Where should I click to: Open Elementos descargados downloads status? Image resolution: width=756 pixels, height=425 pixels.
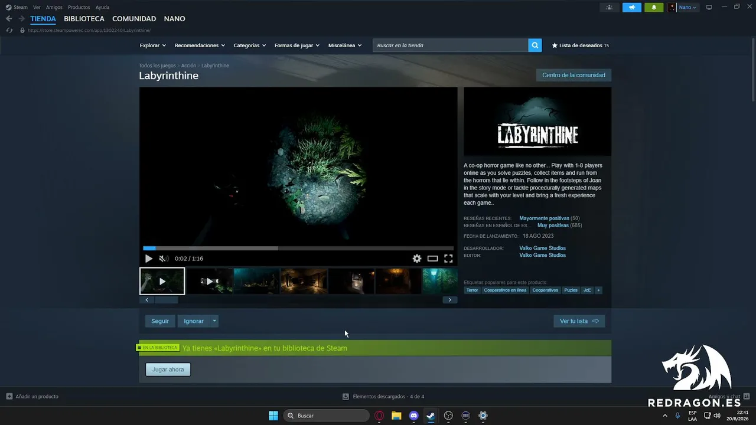383,397
